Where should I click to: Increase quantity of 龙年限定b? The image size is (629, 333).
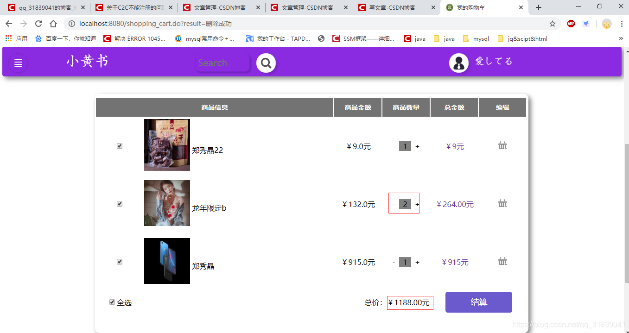coord(417,204)
